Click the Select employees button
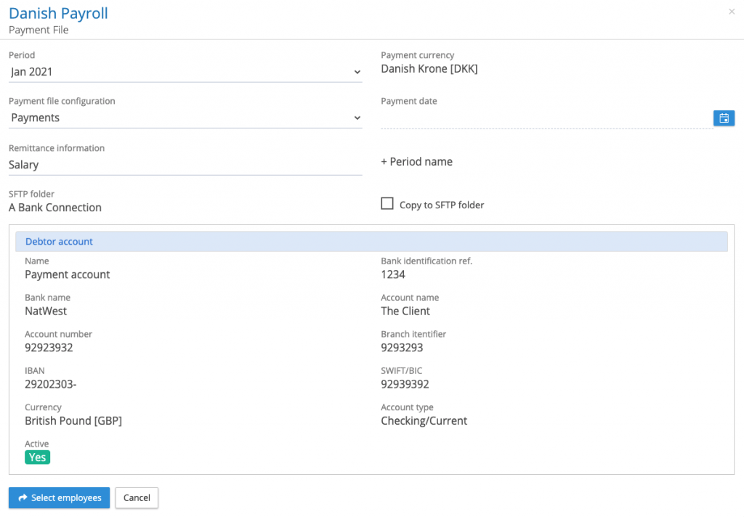Screen dimensions: 744x517 tap(59, 497)
